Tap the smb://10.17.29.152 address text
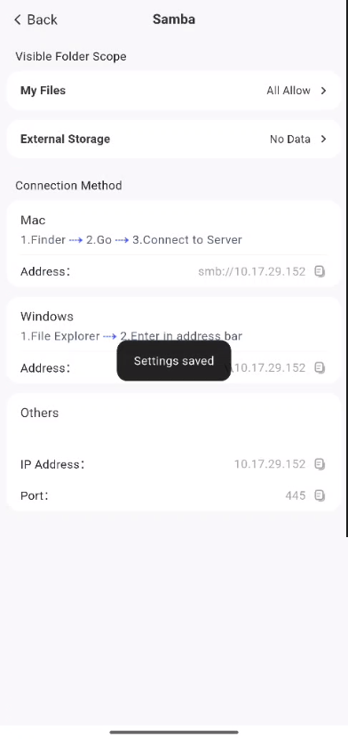This screenshot has width=348, height=739. [251, 271]
